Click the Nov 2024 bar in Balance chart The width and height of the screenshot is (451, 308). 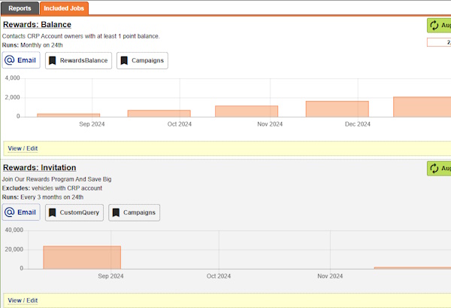(x=247, y=111)
